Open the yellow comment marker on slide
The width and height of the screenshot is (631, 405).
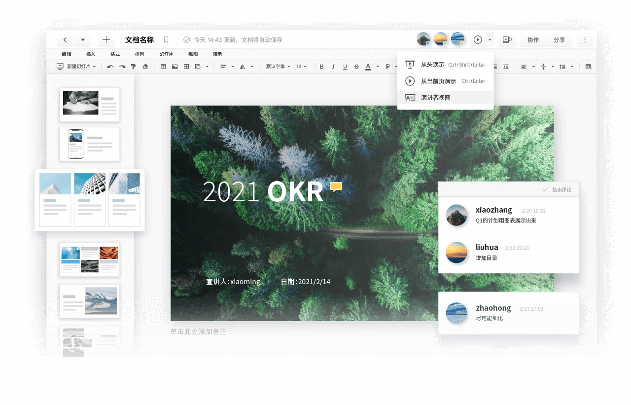(336, 186)
